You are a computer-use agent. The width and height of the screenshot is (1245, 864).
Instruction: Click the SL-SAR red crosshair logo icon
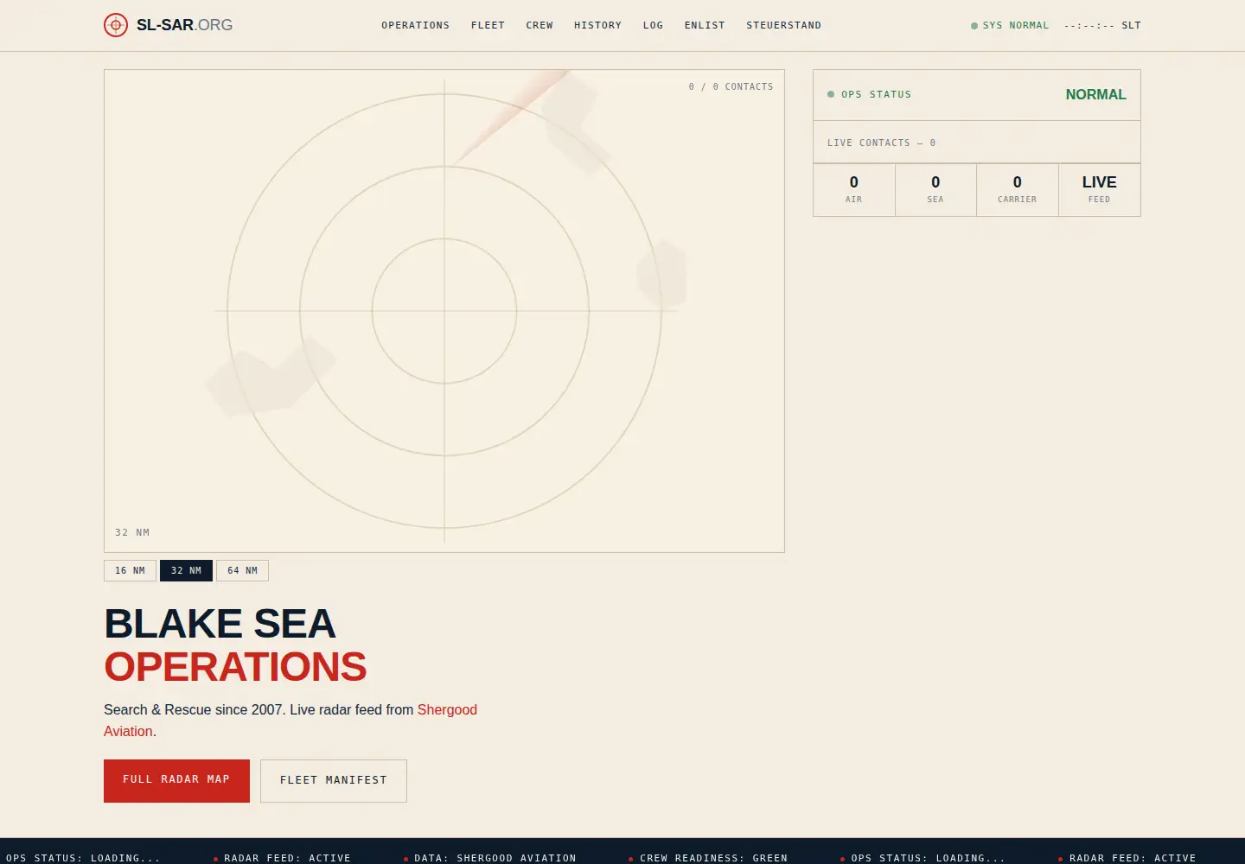click(116, 25)
